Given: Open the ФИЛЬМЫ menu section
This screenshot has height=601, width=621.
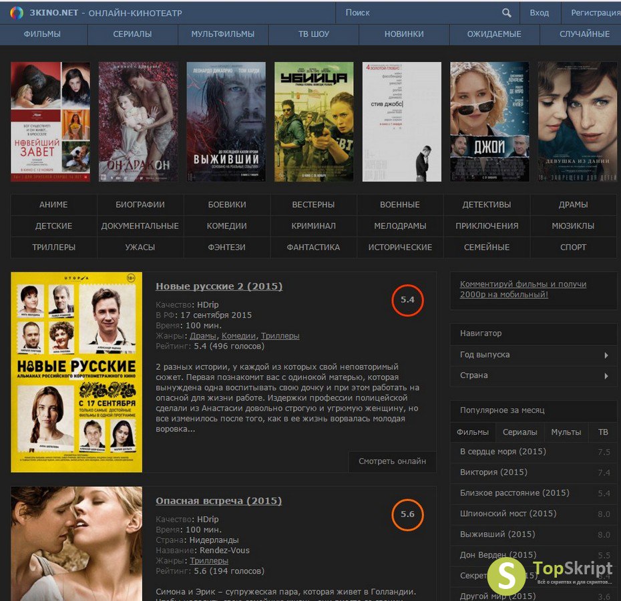Looking at the screenshot, I should (x=42, y=34).
